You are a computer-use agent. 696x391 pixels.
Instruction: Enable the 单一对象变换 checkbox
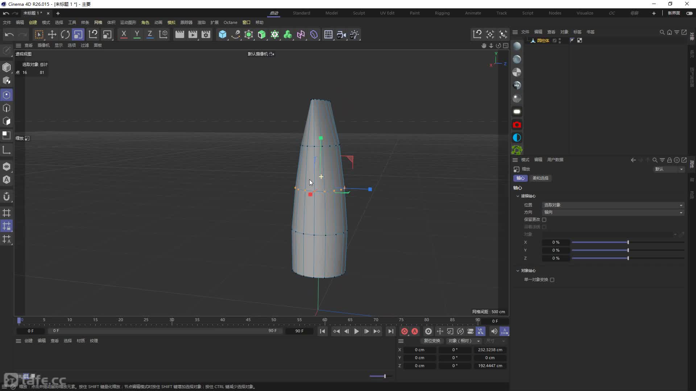pos(552,279)
